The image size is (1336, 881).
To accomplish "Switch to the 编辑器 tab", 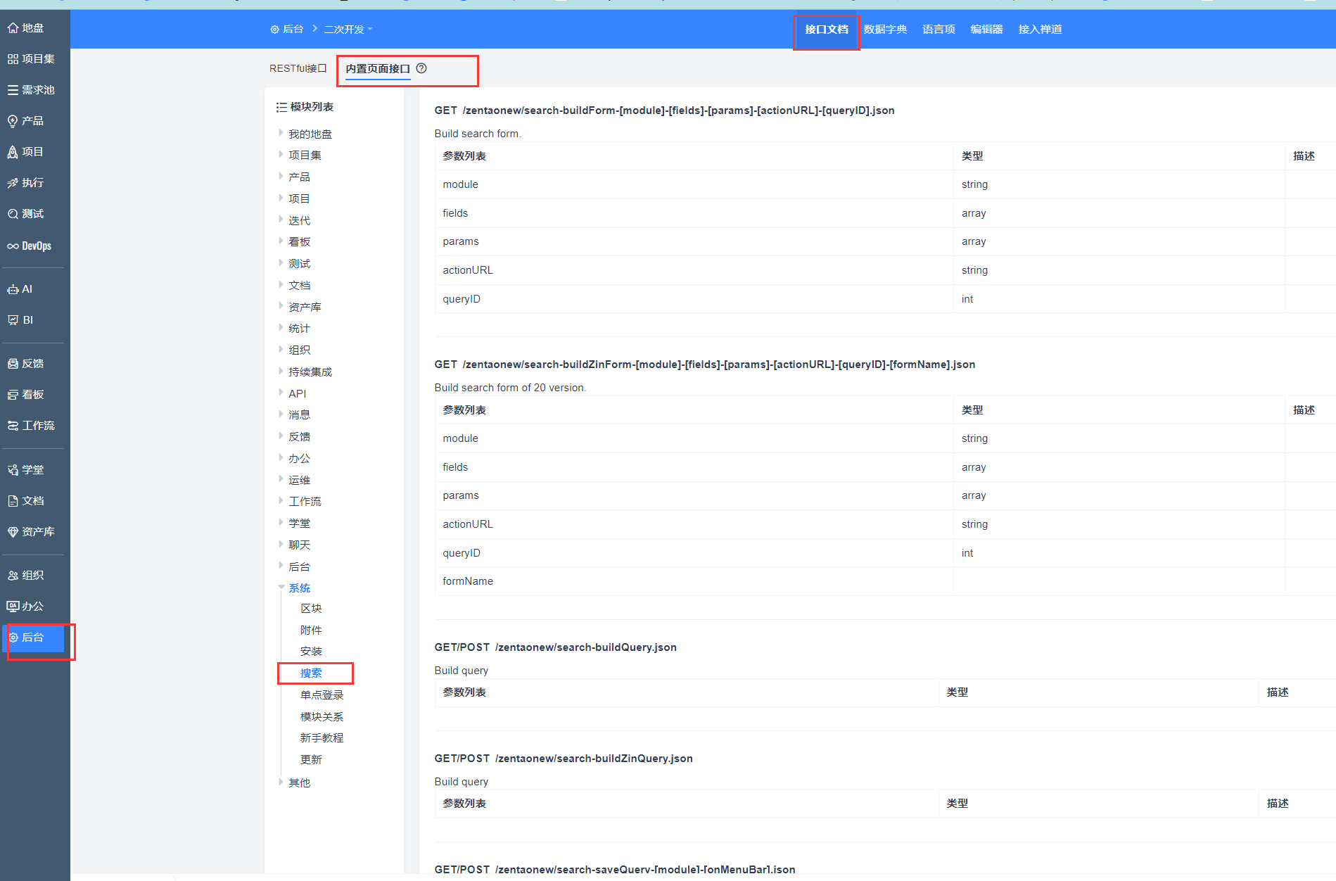I will point(986,30).
